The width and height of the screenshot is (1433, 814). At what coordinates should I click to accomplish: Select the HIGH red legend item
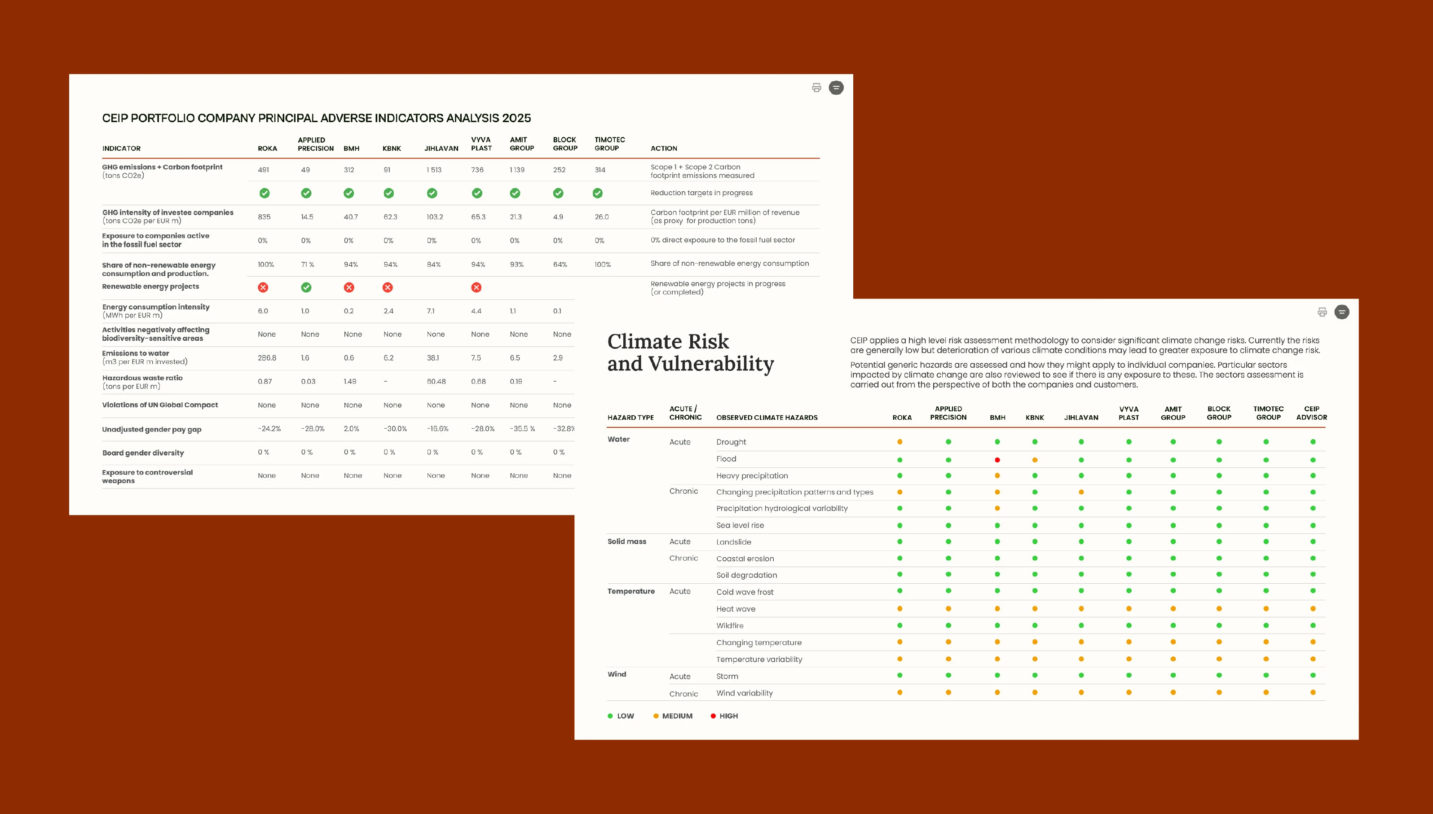coord(724,716)
